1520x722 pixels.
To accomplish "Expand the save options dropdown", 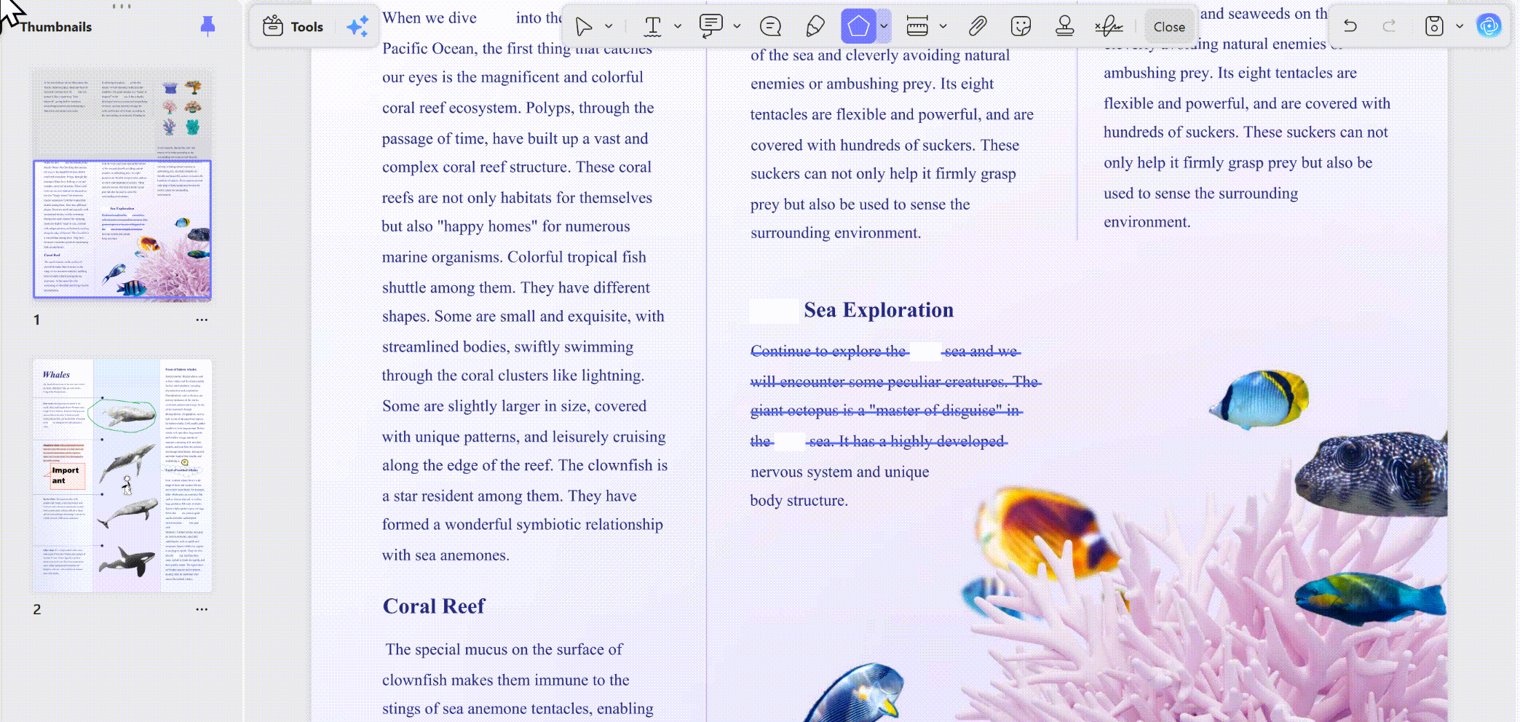I will coord(1460,26).
